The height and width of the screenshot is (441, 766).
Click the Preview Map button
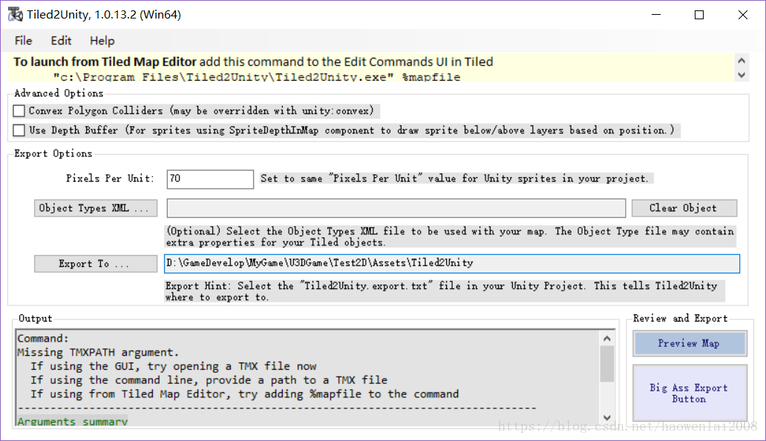[x=690, y=343]
